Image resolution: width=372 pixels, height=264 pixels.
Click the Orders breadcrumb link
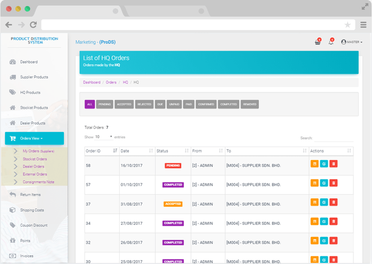point(111,82)
